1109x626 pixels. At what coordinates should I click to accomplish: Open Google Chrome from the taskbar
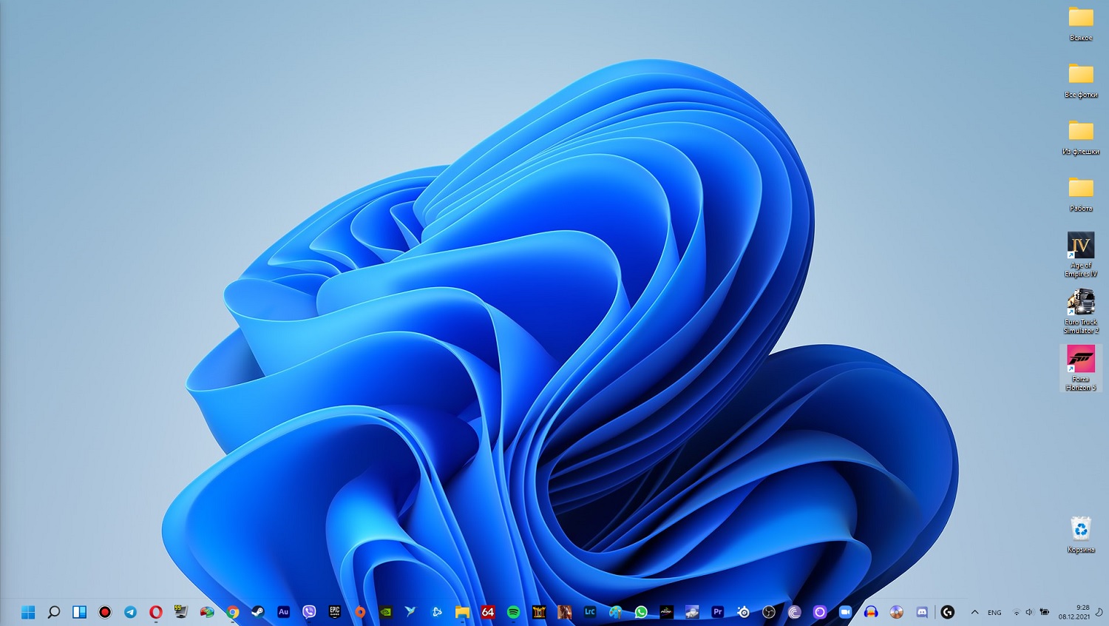pos(233,612)
